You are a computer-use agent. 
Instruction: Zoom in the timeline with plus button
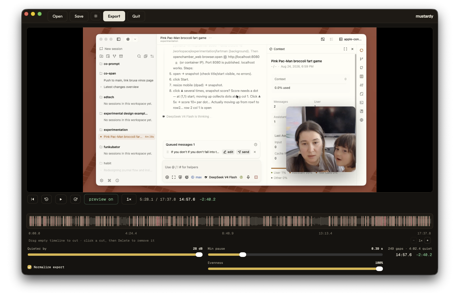tap(428, 240)
